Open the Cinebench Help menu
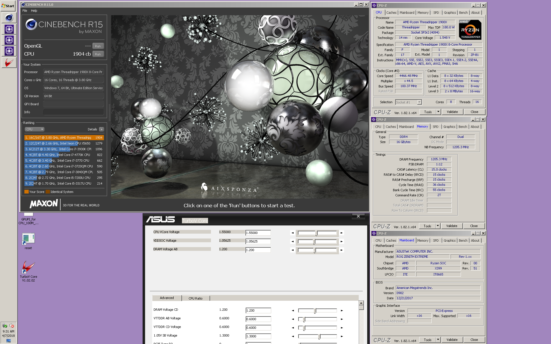The width and height of the screenshot is (551, 344). click(34, 11)
